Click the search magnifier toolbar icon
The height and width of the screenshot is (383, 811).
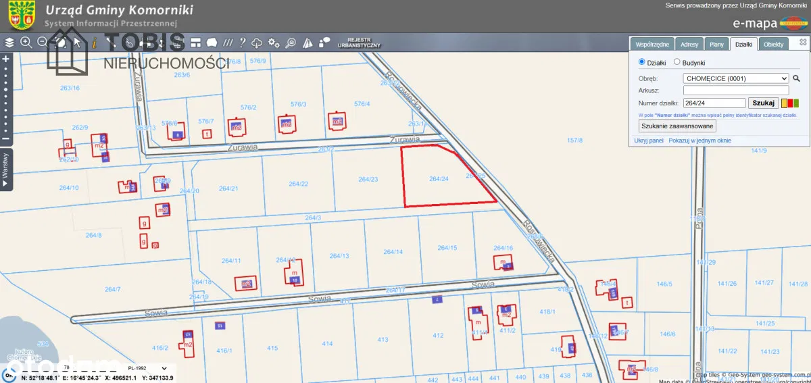pos(291,43)
